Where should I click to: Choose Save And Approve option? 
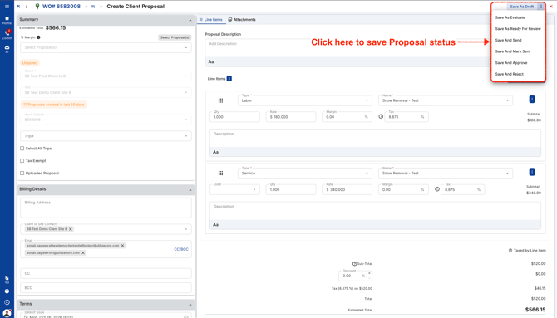point(511,63)
